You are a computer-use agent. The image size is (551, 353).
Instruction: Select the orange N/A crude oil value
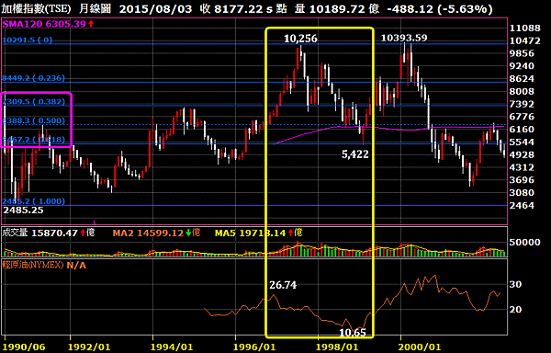point(76,265)
